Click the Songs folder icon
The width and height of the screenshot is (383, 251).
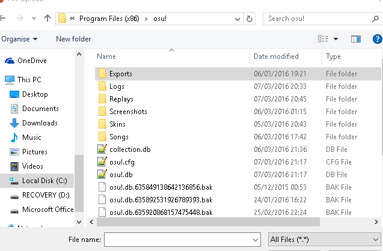[x=102, y=136]
